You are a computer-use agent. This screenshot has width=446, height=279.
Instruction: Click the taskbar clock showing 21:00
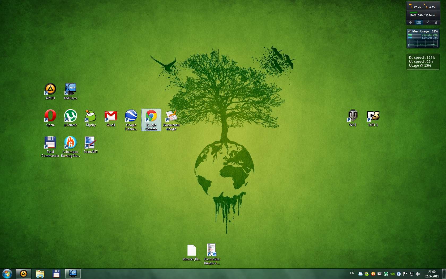[x=432, y=274]
